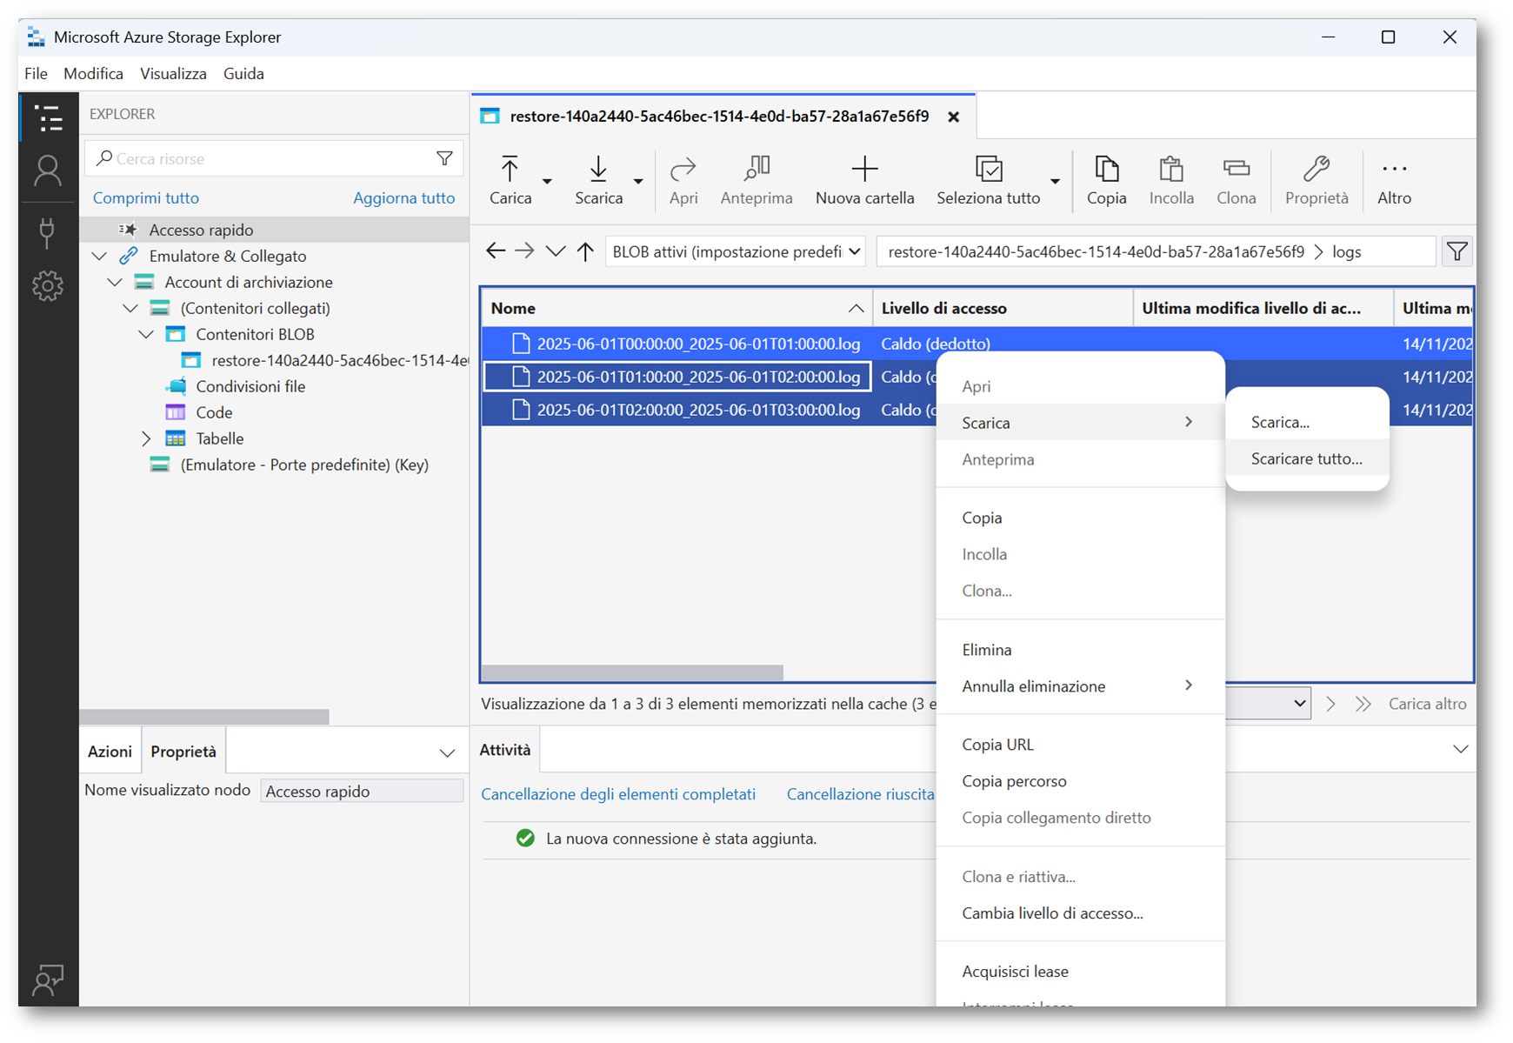Open the Seleziona tutto dropdown arrow
Viewport: 1513px width, 1043px height.
[x=1055, y=181]
